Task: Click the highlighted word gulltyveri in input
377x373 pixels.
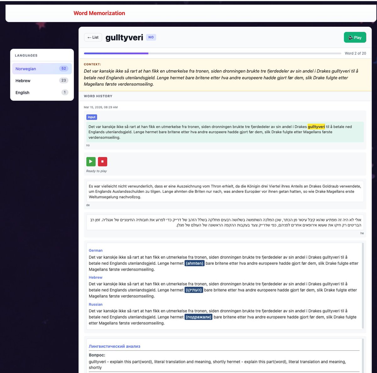Action: click(316, 127)
